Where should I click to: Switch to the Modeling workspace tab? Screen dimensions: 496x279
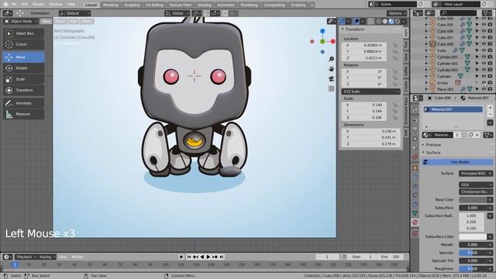(110, 5)
